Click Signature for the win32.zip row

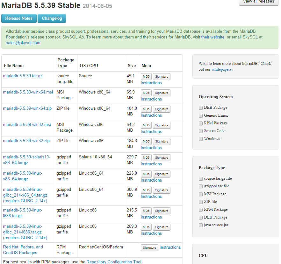point(162,142)
